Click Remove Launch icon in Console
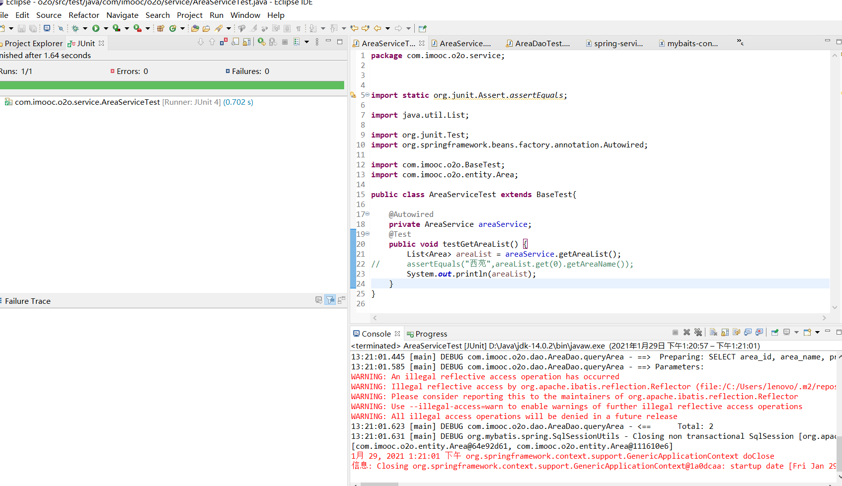The height and width of the screenshot is (486, 842). tap(687, 332)
